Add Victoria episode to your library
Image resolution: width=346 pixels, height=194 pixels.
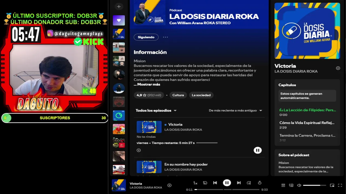(x=139, y=150)
